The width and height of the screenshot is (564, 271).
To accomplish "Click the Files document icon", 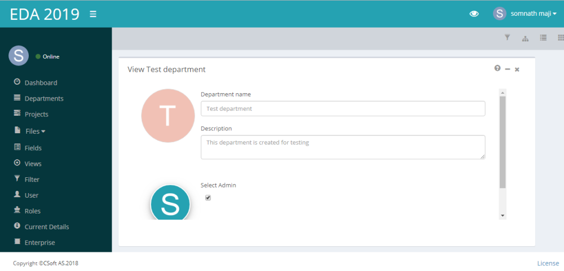I will pos(17,130).
